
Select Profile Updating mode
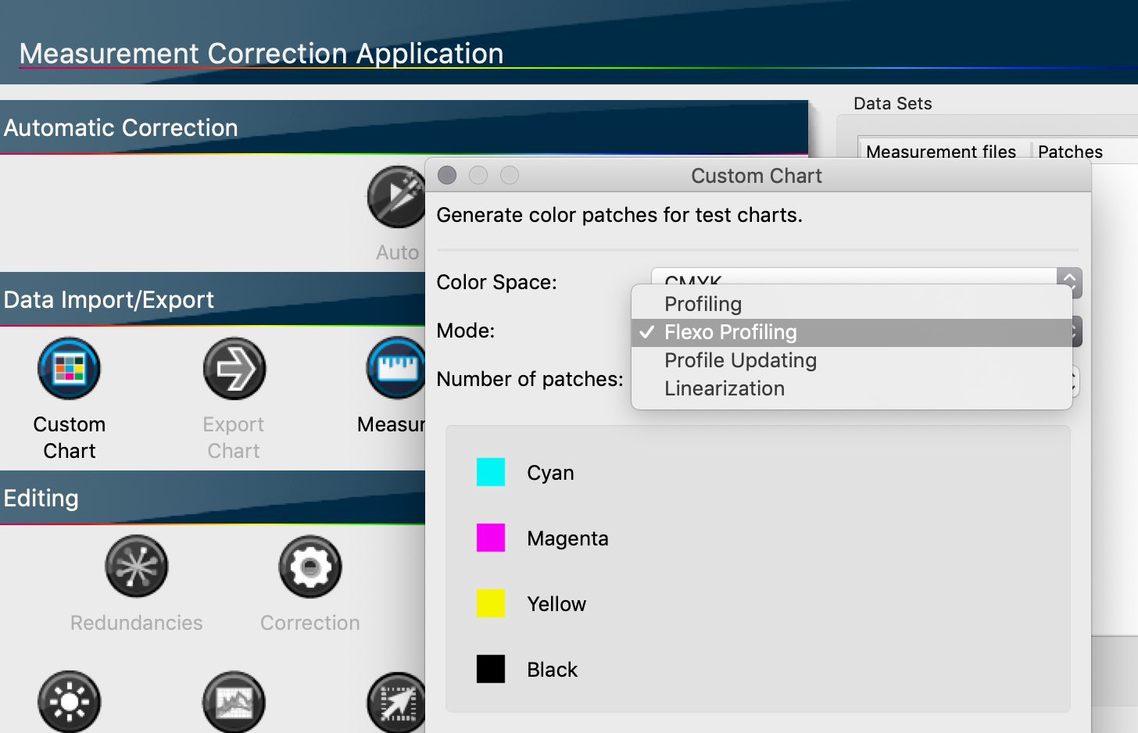tap(851, 360)
